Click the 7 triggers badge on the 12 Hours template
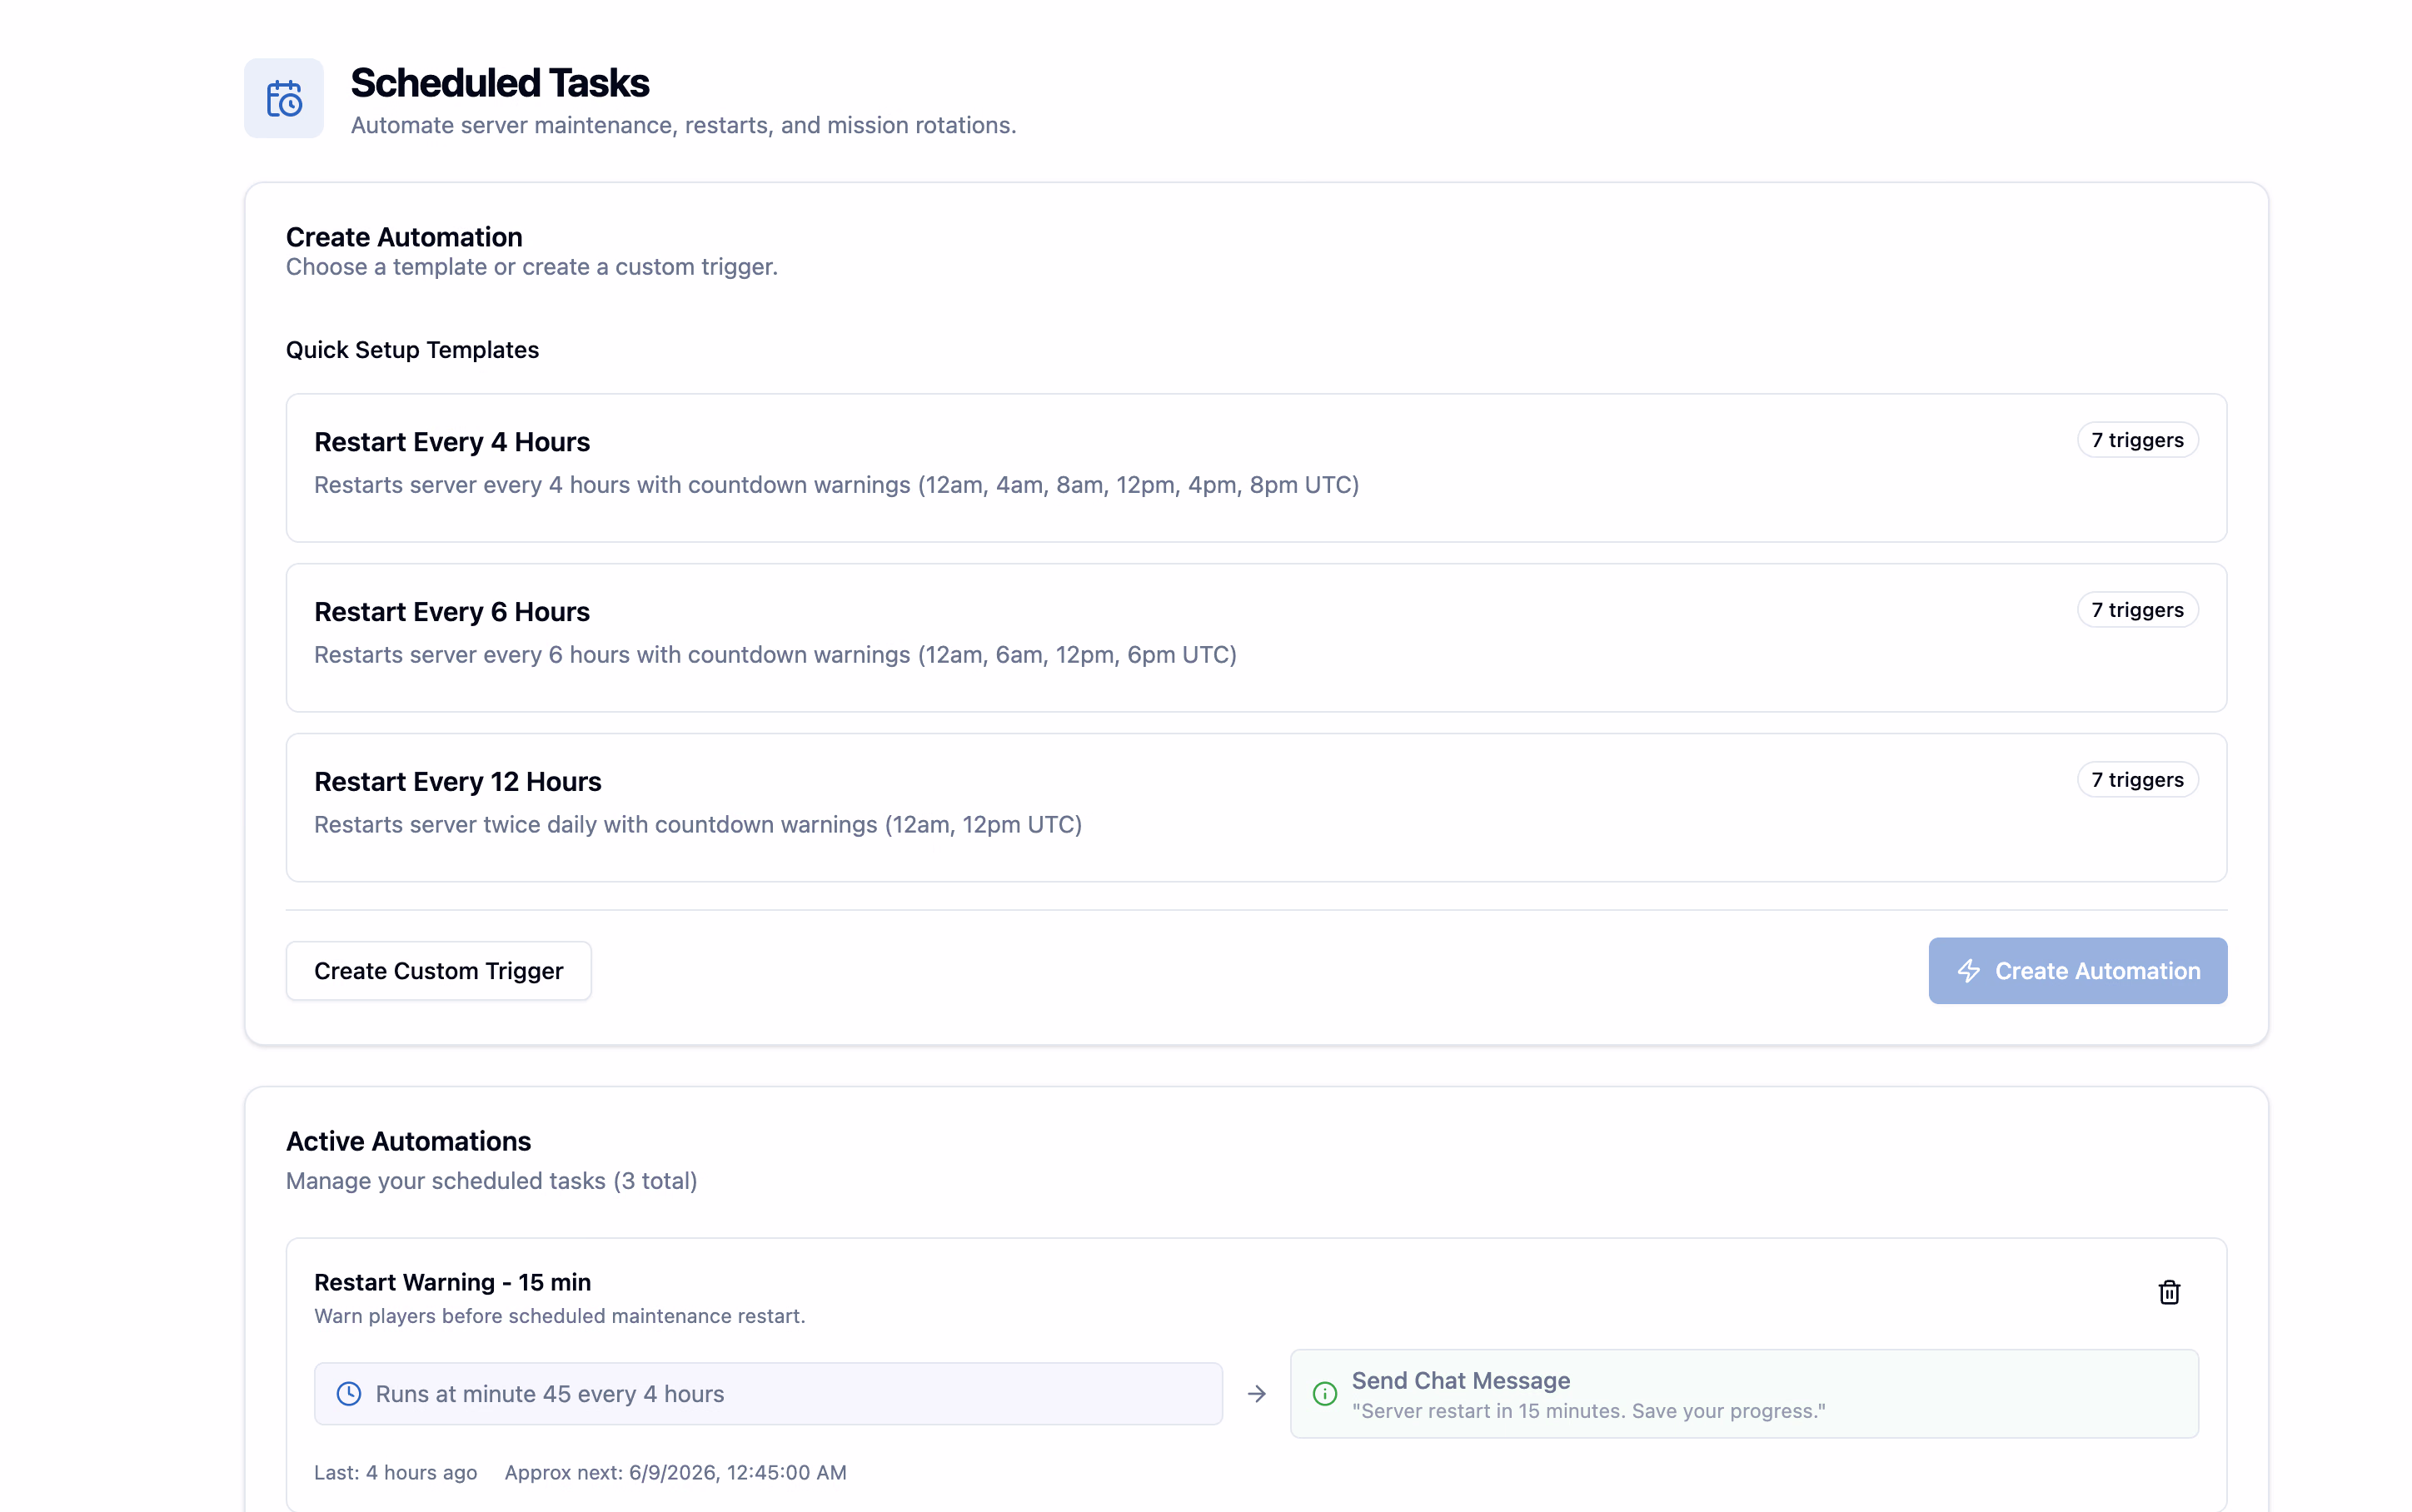The image size is (2412, 1512). pos(2137,780)
